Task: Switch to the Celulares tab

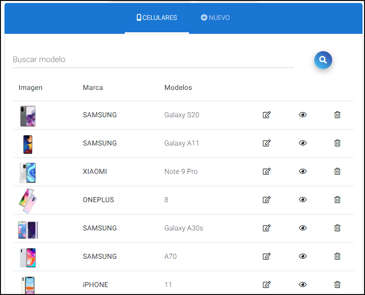Action: click(157, 18)
